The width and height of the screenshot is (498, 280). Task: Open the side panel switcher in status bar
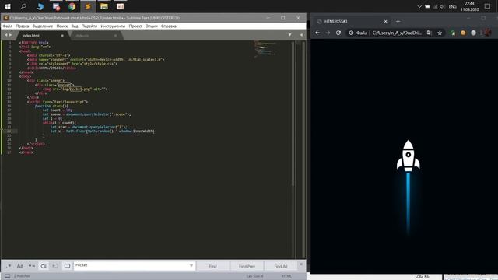coord(8,276)
